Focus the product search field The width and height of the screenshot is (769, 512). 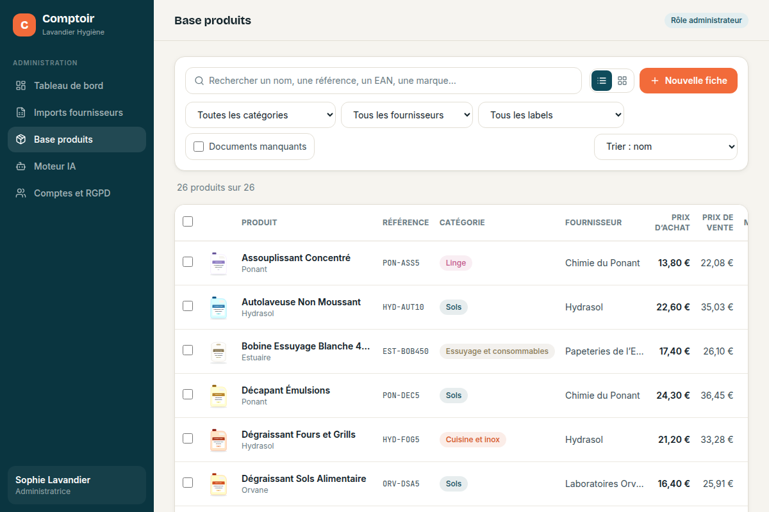coord(383,81)
